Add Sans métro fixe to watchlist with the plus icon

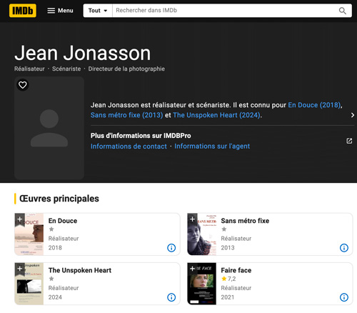click(x=192, y=219)
